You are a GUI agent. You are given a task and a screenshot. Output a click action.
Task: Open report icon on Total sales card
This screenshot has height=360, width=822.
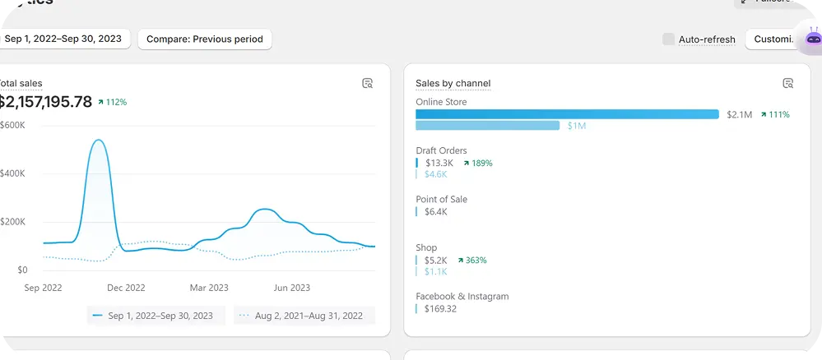[368, 83]
